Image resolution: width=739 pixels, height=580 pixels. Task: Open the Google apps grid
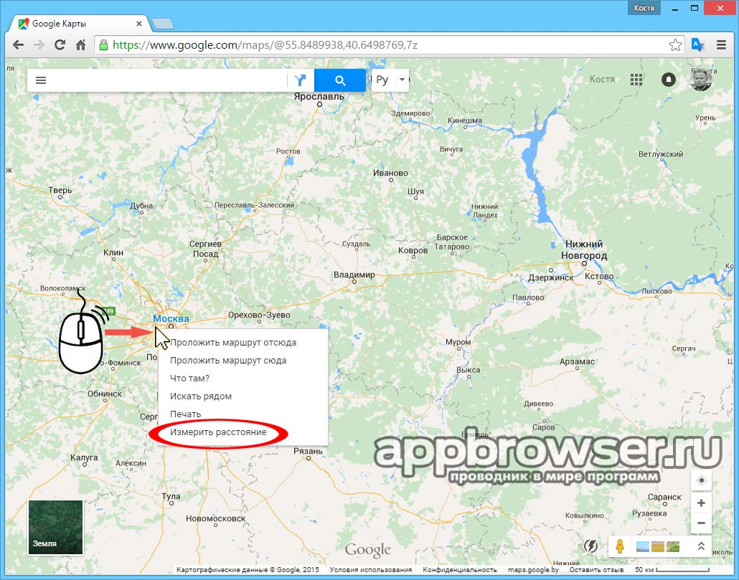(x=636, y=80)
